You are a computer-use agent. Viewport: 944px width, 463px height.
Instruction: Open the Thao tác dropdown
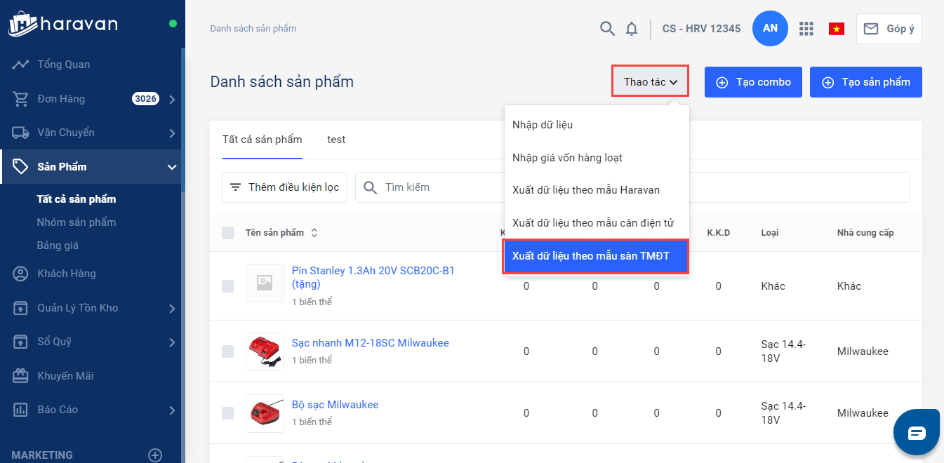tap(650, 82)
